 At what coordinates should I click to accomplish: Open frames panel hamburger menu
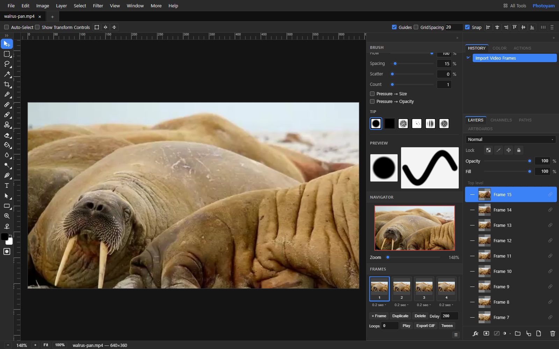[x=456, y=335]
